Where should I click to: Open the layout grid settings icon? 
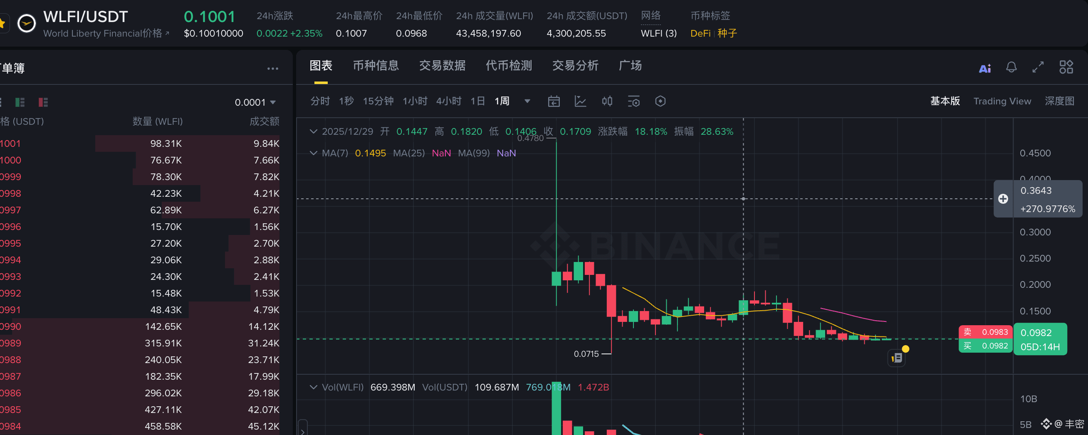1066,67
